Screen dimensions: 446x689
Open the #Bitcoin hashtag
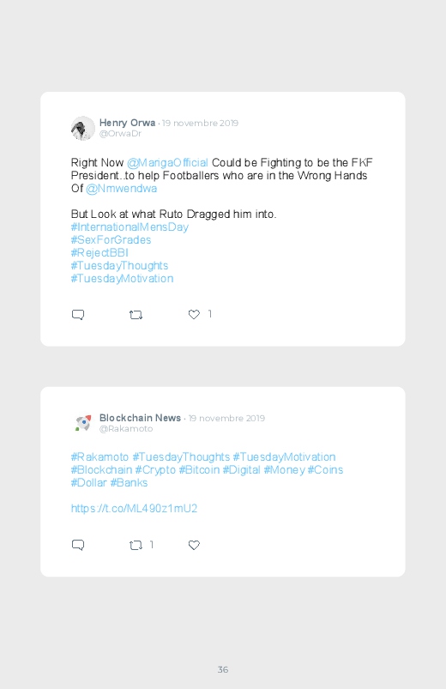point(199,469)
